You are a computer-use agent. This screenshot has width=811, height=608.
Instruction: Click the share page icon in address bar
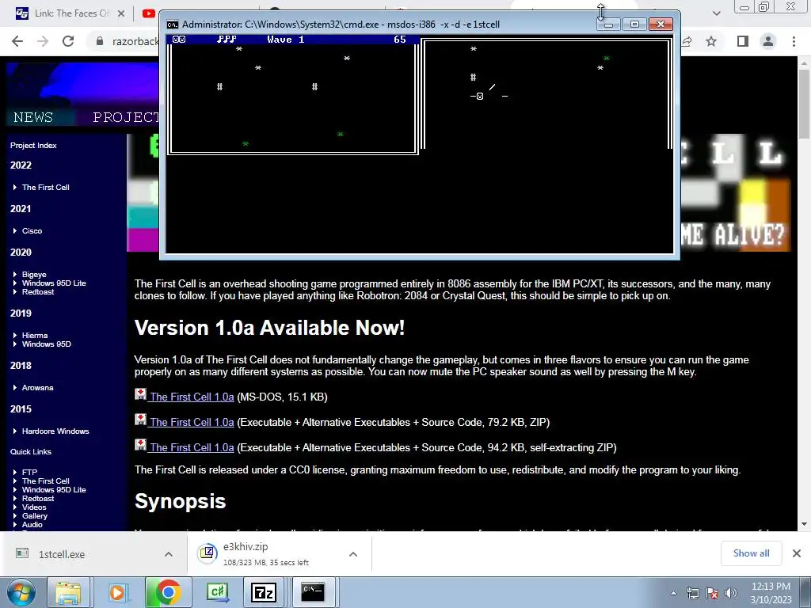pyautogui.click(x=687, y=41)
